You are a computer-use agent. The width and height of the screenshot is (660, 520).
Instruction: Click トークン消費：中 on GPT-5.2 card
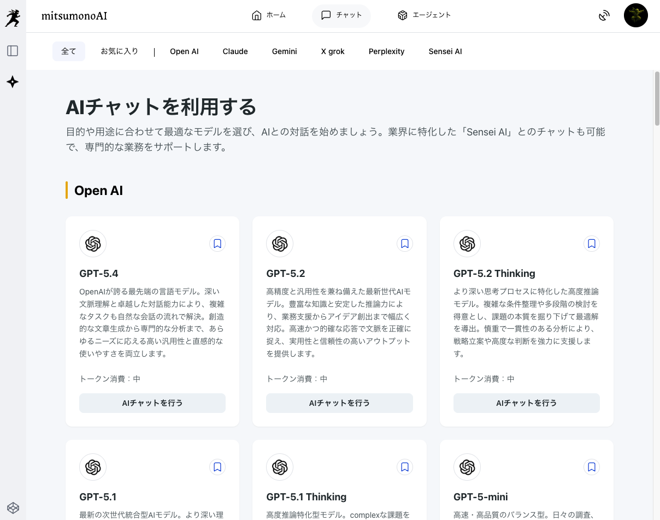(x=297, y=379)
